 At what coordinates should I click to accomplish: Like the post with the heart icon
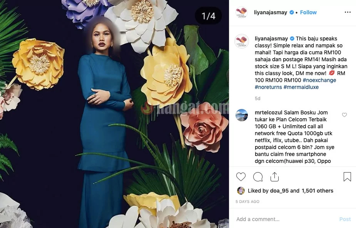[241, 177]
